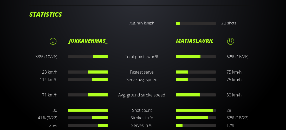Click the profile icon beside MATIASLAURIL
This screenshot has width=286, height=130.
pyautogui.click(x=231, y=41)
